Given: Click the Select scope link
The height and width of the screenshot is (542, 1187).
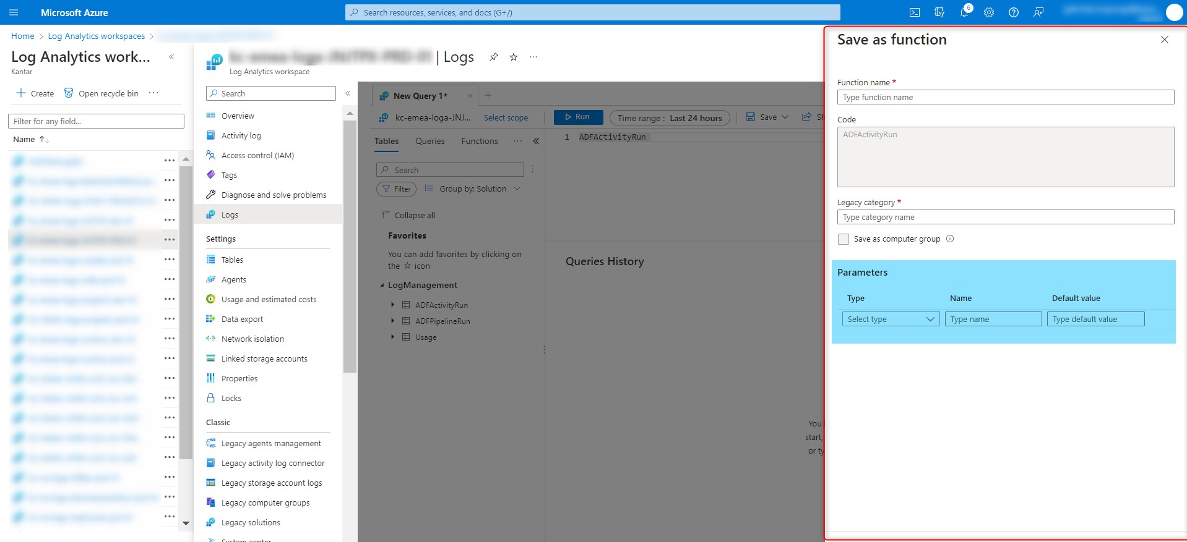Looking at the screenshot, I should [x=506, y=117].
